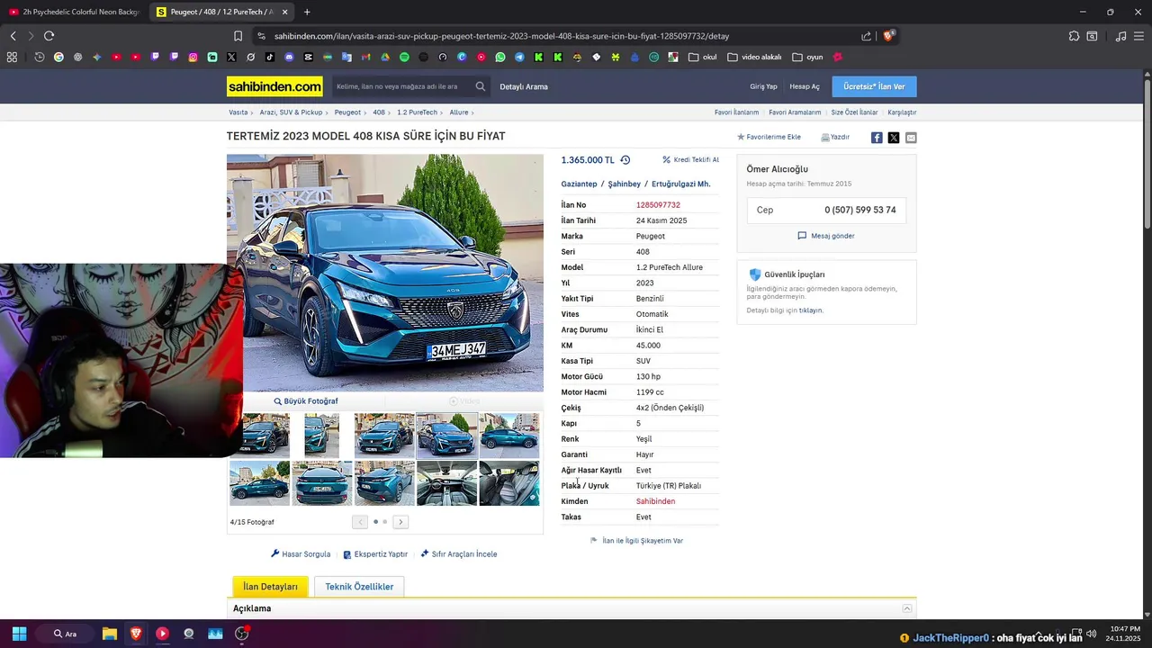The width and height of the screenshot is (1152, 648).
Task: Open Size Özel İlanlar menu link
Action: point(854,112)
